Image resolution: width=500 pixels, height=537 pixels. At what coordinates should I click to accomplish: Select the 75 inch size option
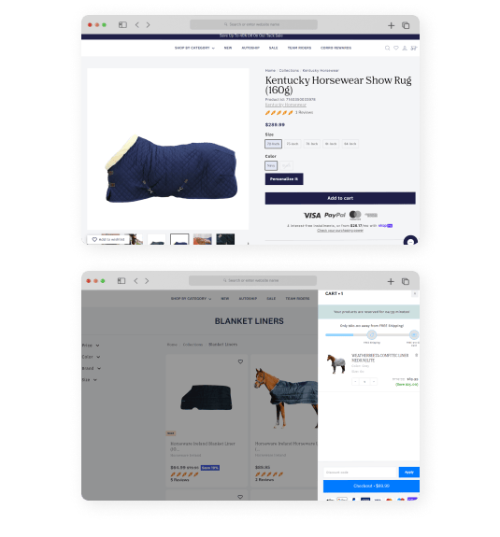tap(293, 144)
